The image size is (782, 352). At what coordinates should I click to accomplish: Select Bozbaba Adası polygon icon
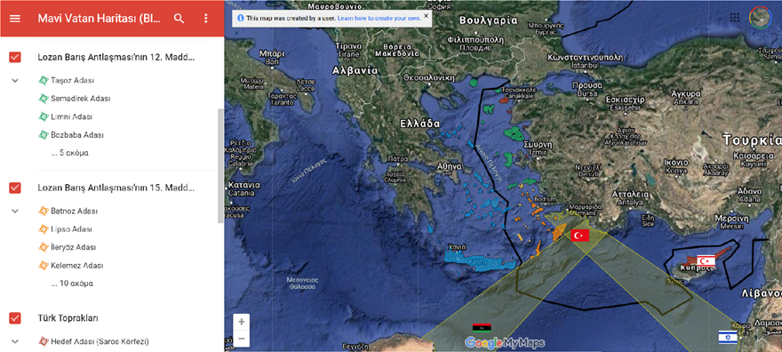click(x=44, y=134)
